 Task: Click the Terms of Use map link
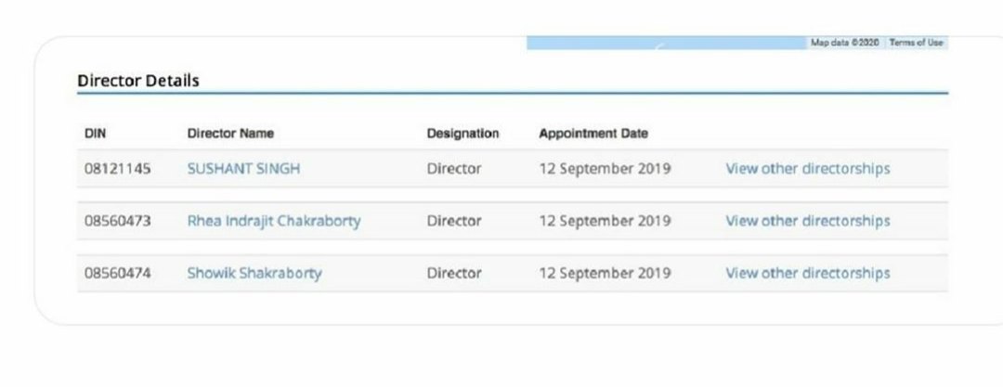tap(916, 43)
